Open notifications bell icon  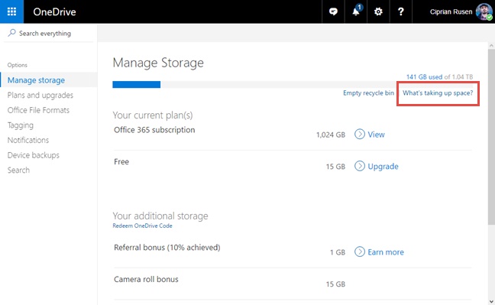click(x=356, y=11)
